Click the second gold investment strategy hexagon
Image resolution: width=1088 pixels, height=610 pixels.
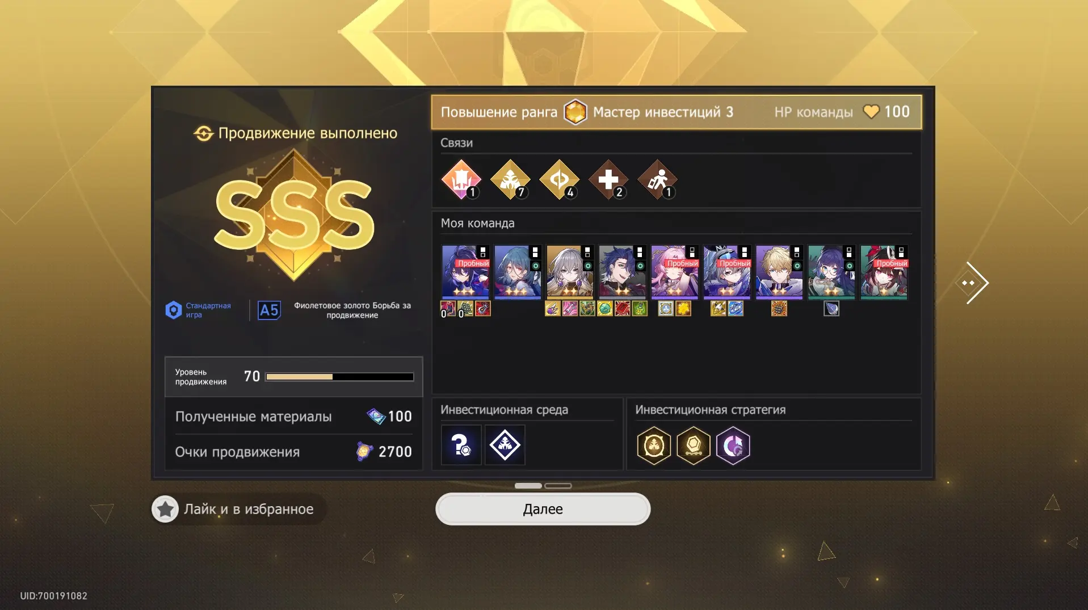tap(694, 445)
